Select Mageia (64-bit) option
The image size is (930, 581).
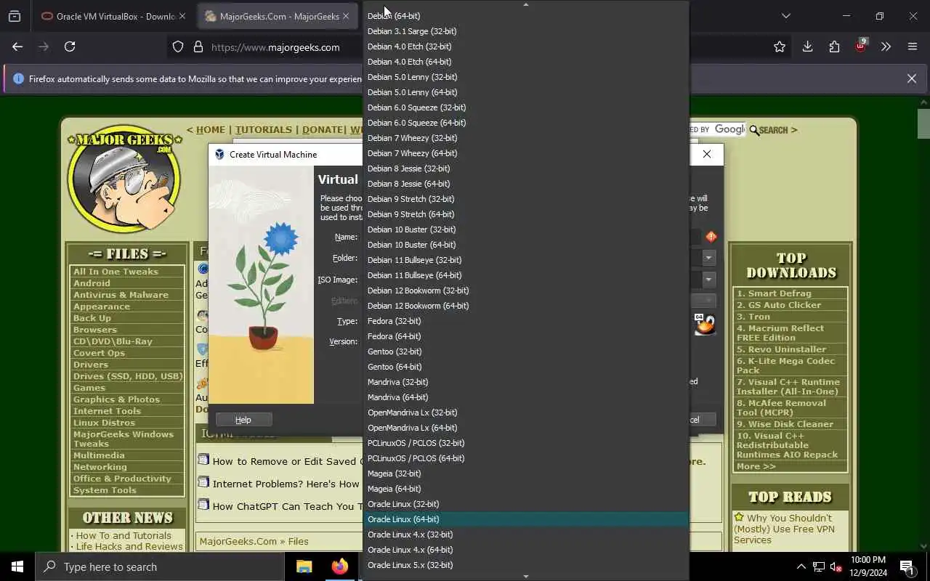click(525, 489)
